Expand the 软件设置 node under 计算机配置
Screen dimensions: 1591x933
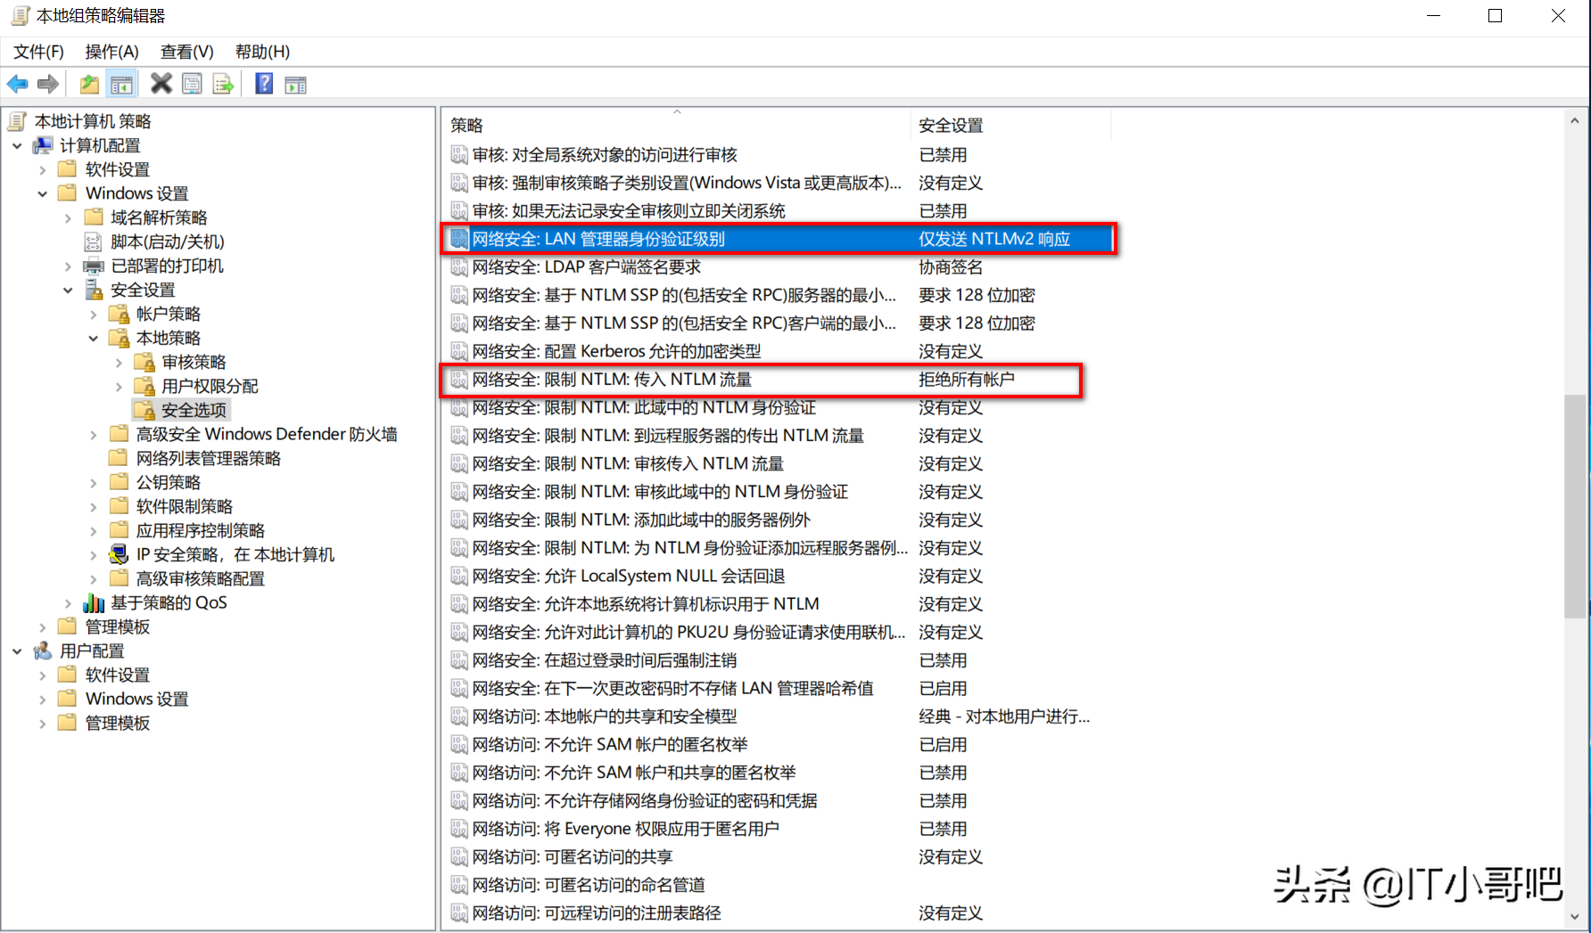[42, 169]
